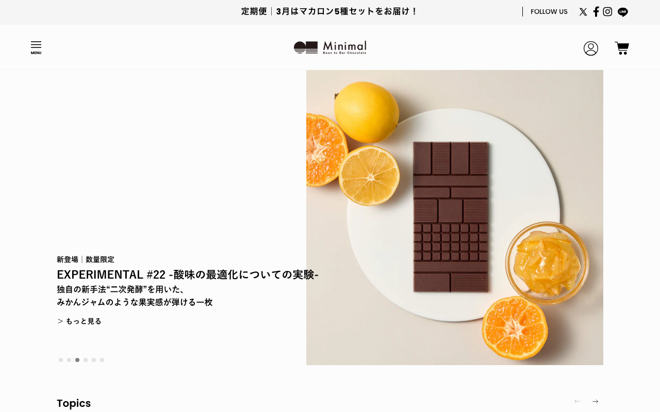Viewport: 660px width, 412px height.
Task: Click the Minimal logo in header
Action: (x=330, y=47)
